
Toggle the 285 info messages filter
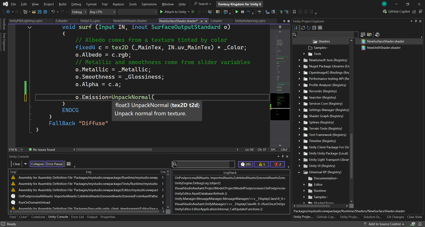pyautogui.click(x=246, y=164)
